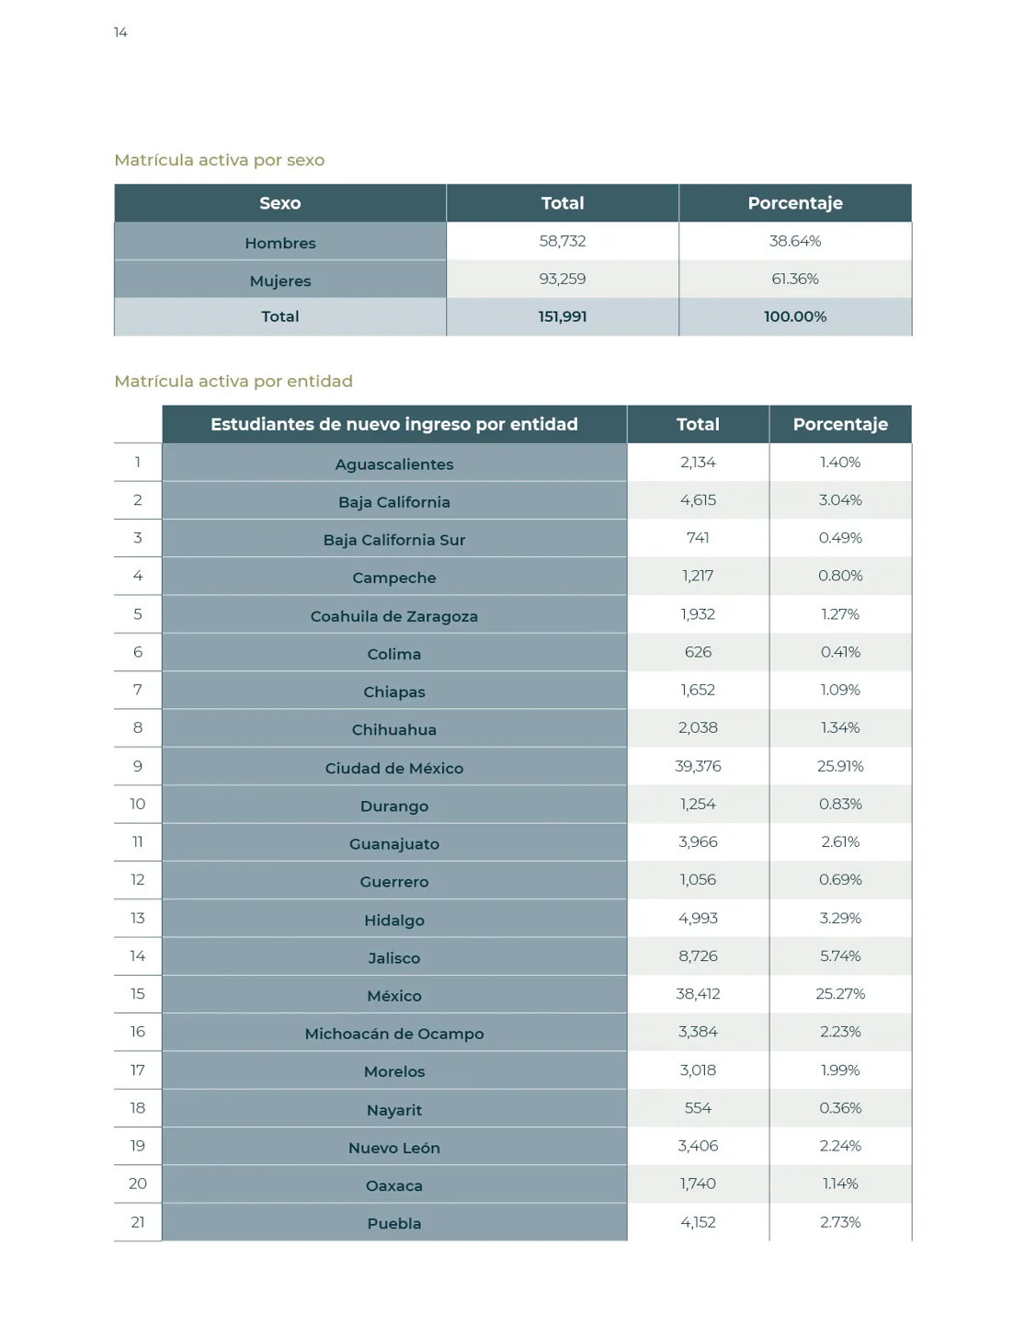Viewport: 1025px width, 1327px height.
Task: Select row number 10 for Durango
Action: pos(138,804)
